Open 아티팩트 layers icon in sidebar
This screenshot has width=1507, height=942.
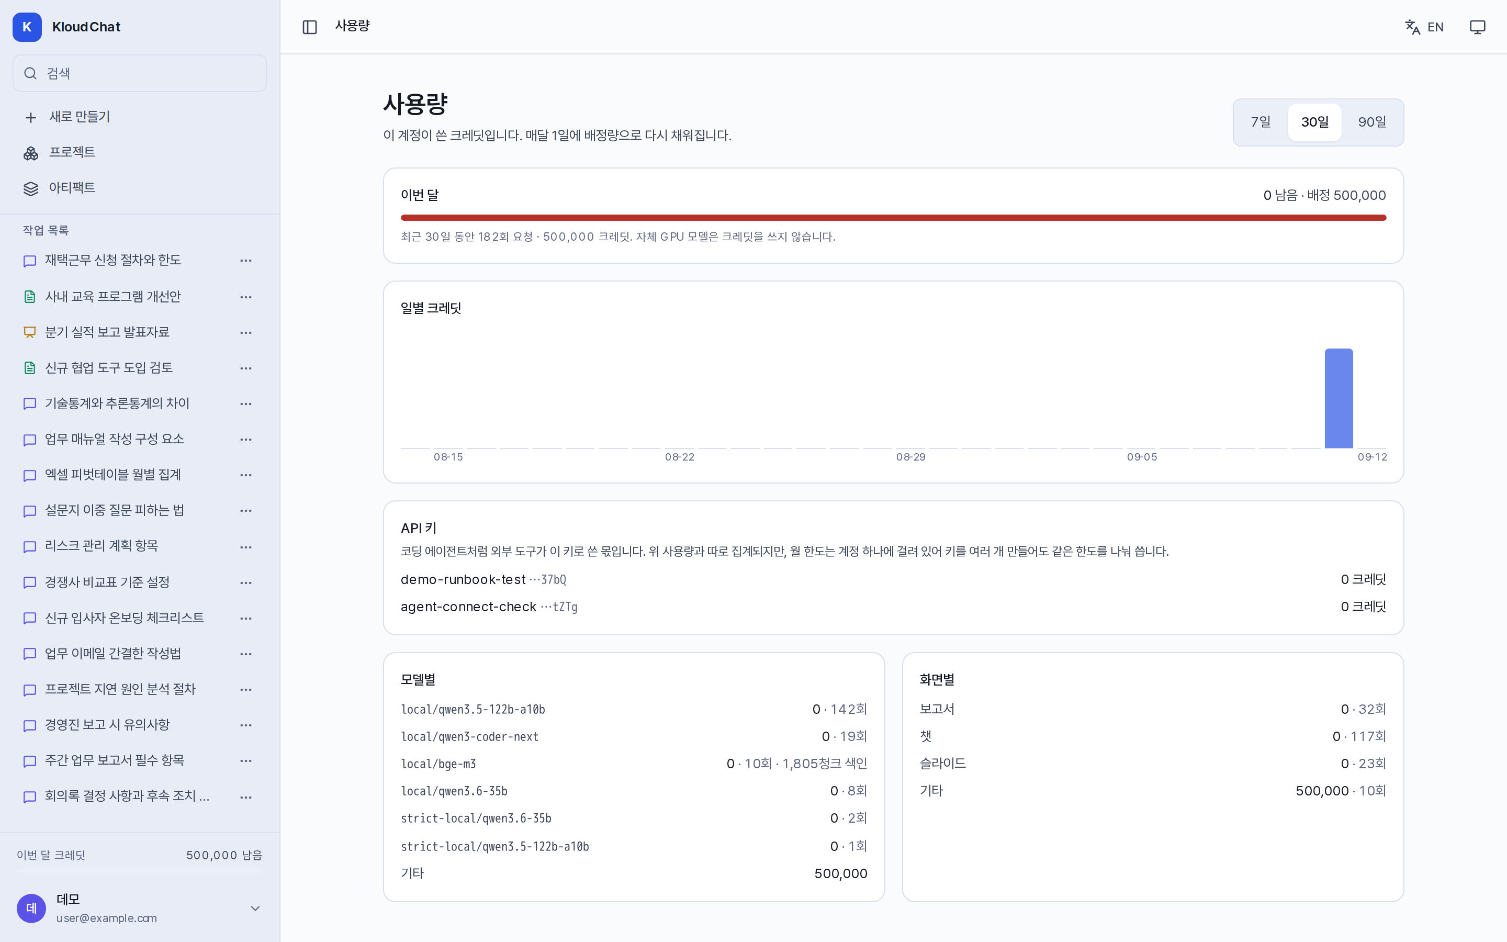[31, 188]
